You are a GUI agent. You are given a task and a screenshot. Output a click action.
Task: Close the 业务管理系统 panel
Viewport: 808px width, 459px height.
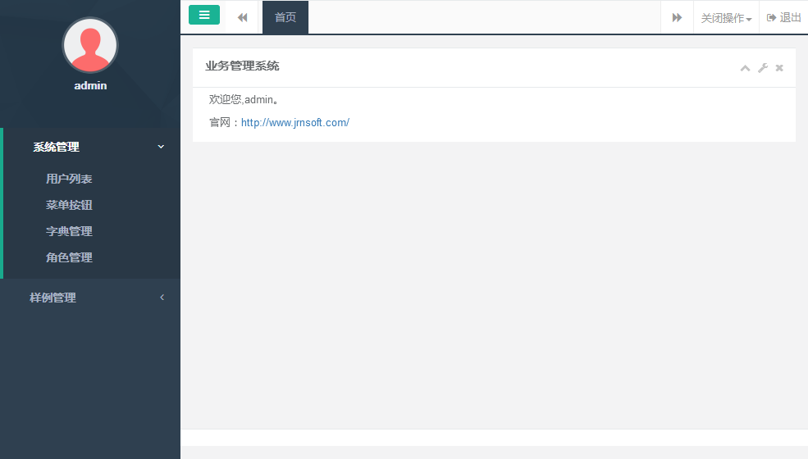click(x=779, y=68)
